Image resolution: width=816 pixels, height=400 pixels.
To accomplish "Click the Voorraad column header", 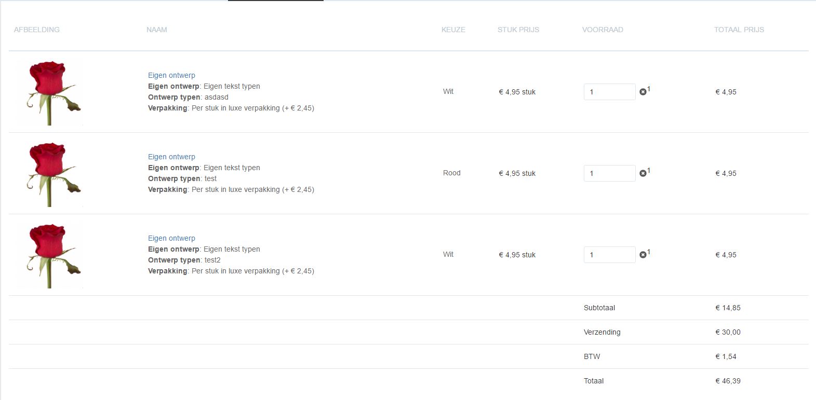I will coord(603,30).
